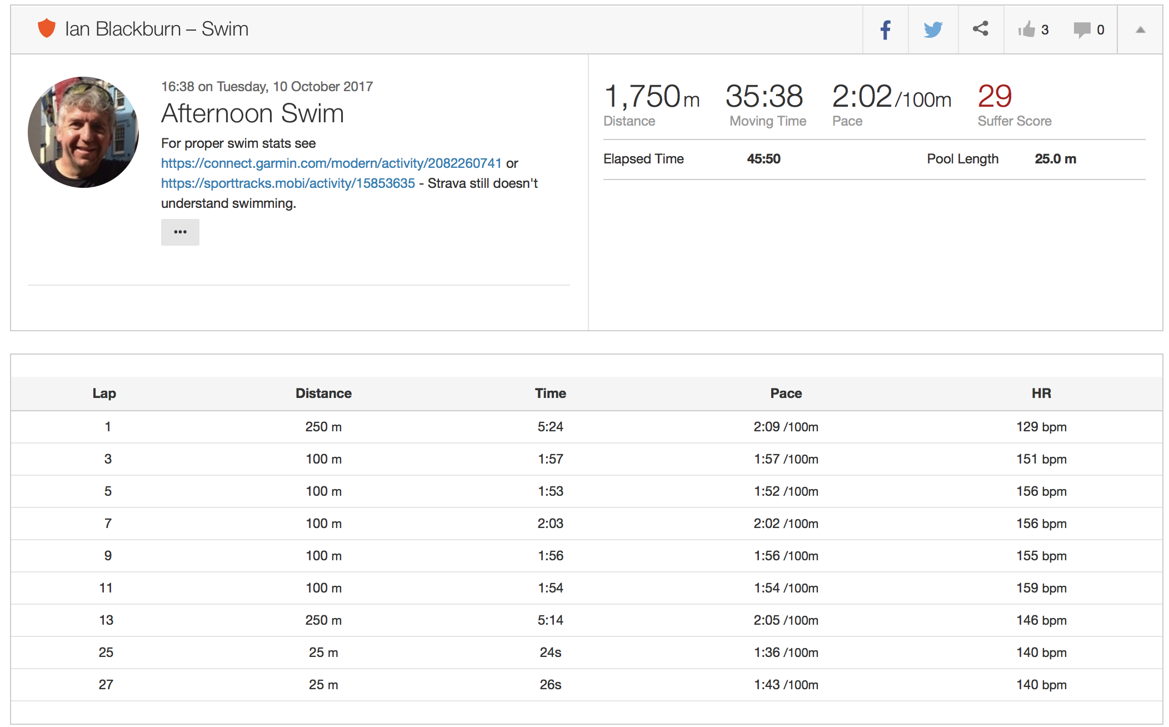The height and width of the screenshot is (727, 1169).
Task: Click the Lap column header
Action: [x=104, y=394]
